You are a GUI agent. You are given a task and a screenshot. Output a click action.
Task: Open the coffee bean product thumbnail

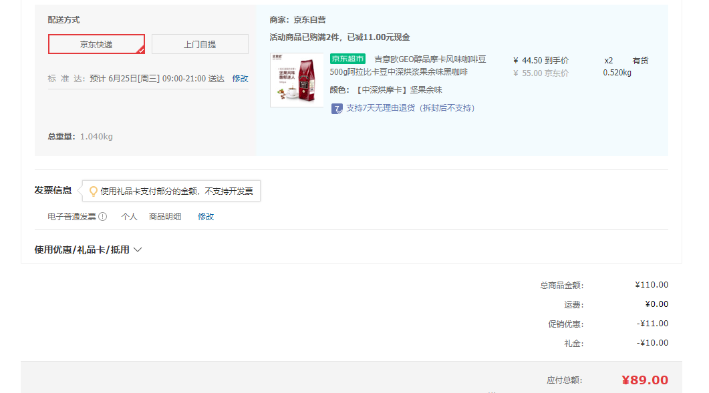(296, 80)
